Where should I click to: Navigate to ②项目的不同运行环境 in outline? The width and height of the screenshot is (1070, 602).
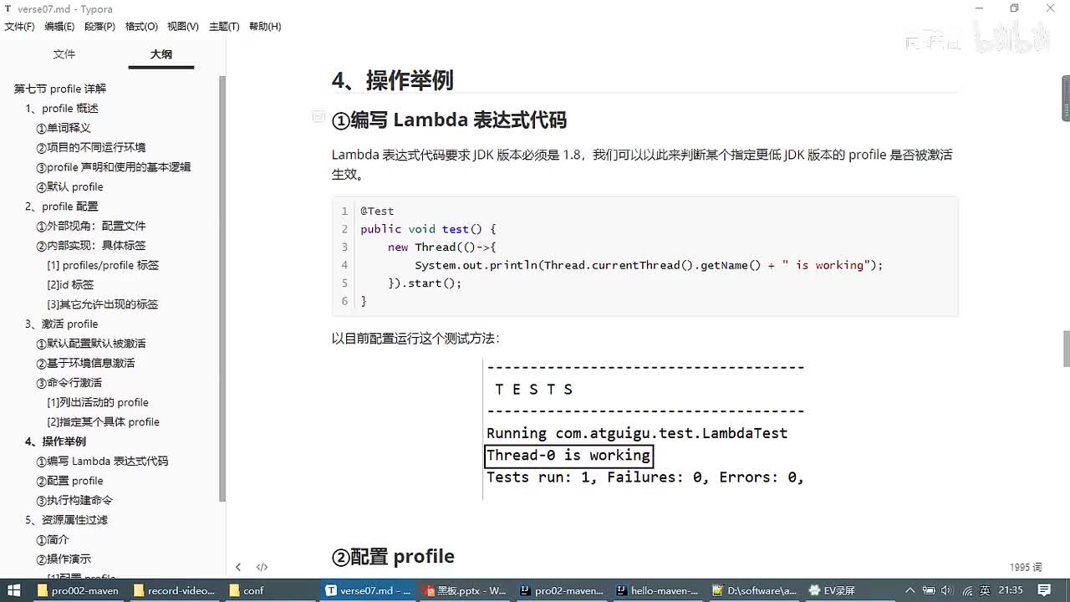pos(90,147)
